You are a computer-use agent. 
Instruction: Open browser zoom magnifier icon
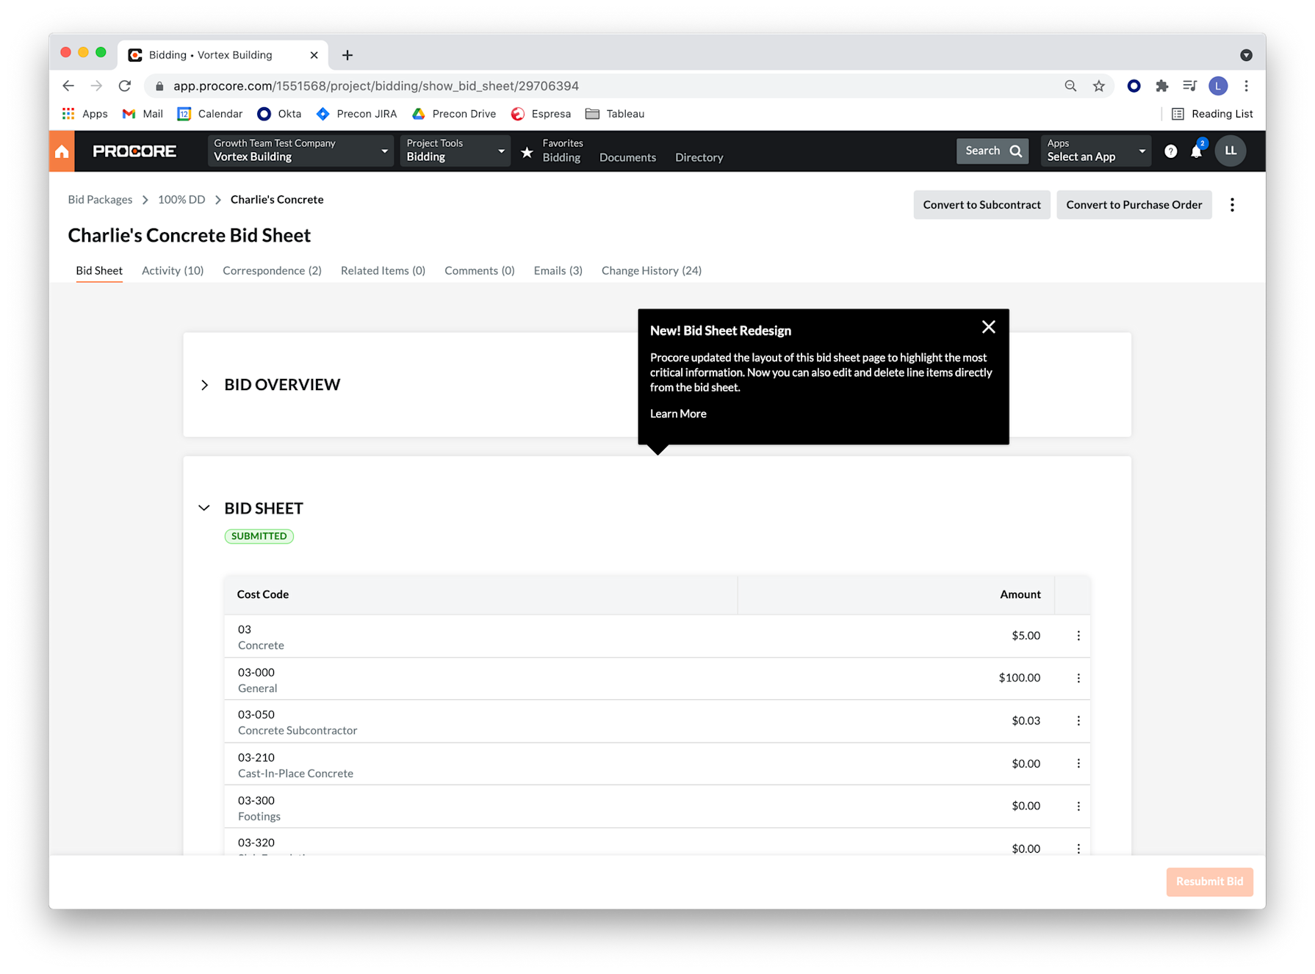1070,86
